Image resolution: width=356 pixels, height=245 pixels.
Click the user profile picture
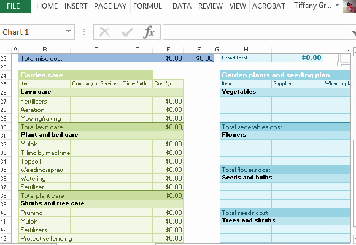click(x=350, y=6)
